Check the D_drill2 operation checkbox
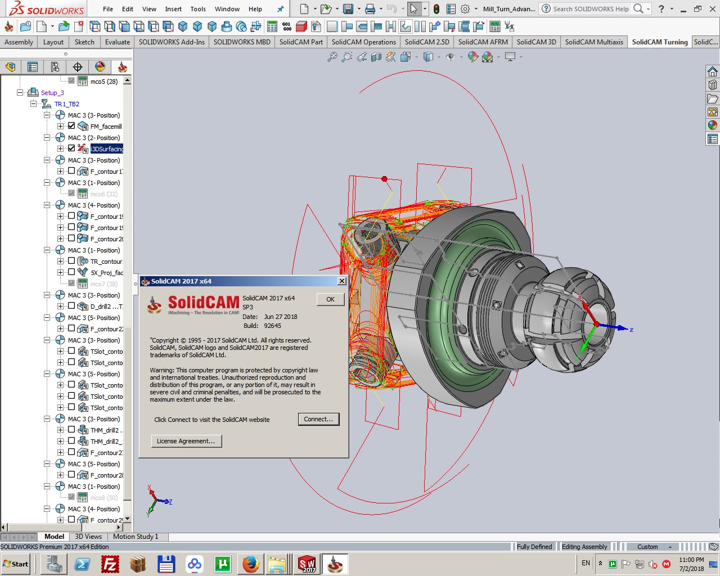The height and width of the screenshot is (576, 720). point(71,306)
